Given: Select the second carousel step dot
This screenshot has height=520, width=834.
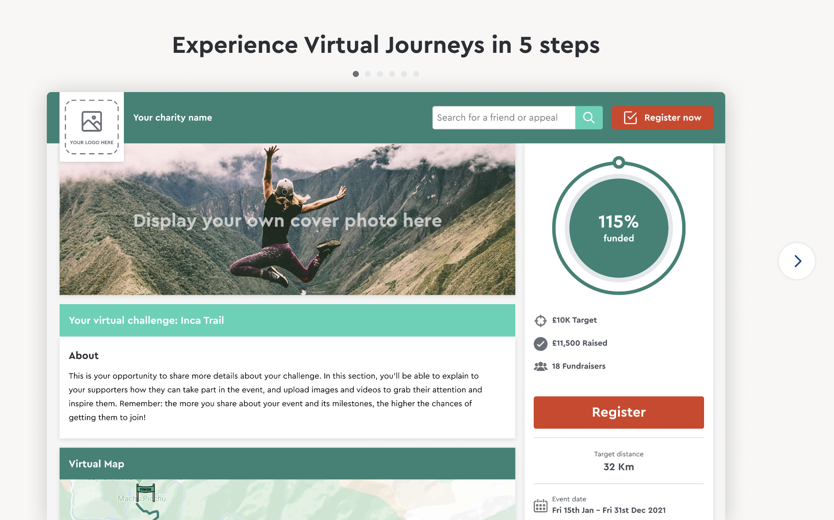Looking at the screenshot, I should tap(368, 74).
